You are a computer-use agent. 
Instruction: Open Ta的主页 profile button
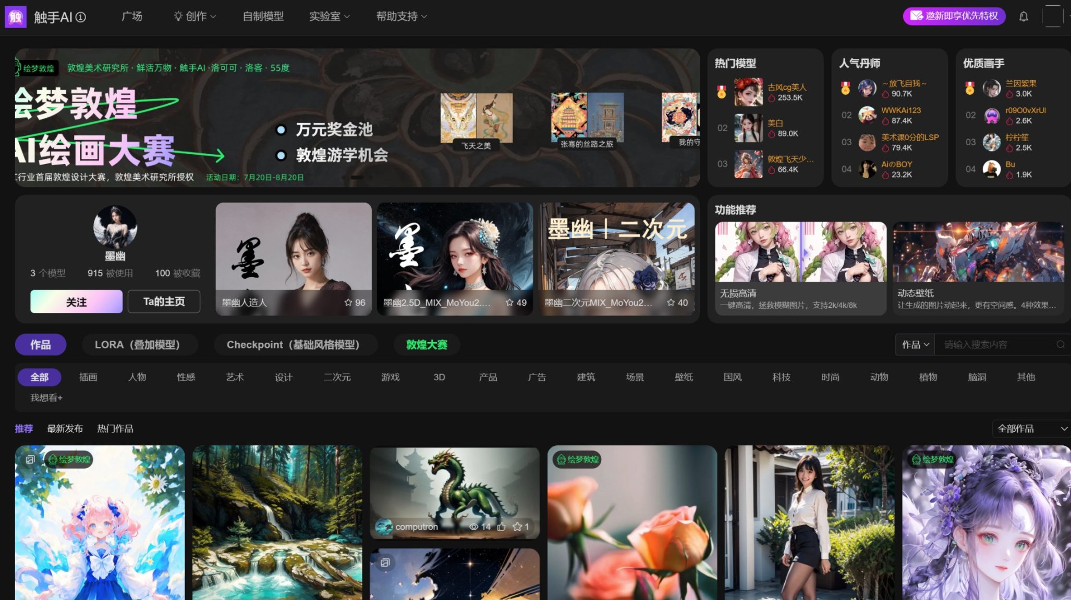tap(164, 302)
